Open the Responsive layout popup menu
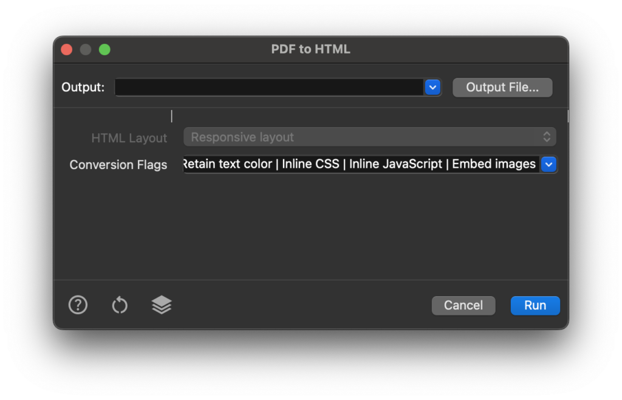The width and height of the screenshot is (622, 400). click(370, 137)
